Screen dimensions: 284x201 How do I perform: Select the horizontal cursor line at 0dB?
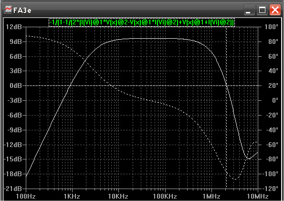click(x=142, y=85)
